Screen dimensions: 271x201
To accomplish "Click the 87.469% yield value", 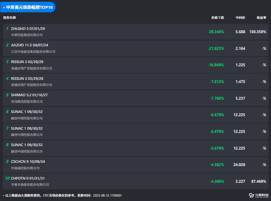I will [x=259, y=181].
